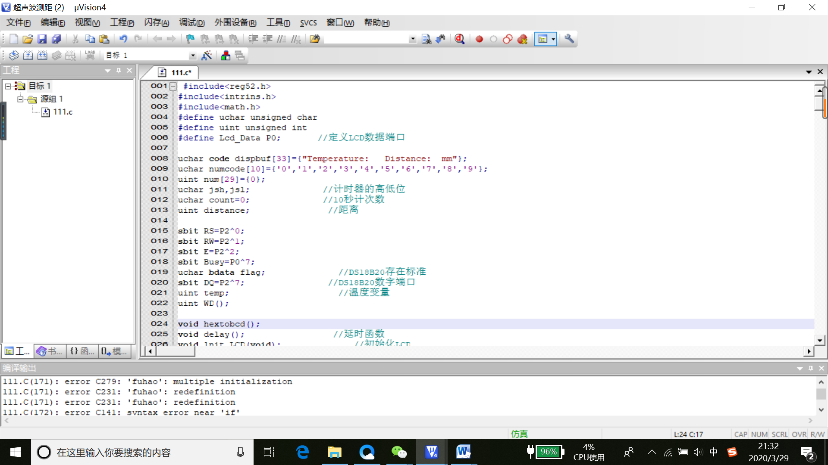This screenshot has height=465, width=828.
Task: Collapse code fold at line 001
Action: (173, 86)
